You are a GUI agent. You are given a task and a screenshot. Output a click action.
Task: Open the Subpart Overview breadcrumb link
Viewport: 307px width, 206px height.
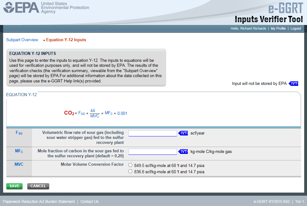coord(22,40)
